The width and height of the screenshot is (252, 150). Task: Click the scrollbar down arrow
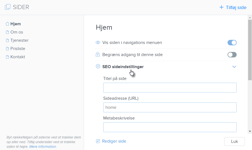coord(250,131)
